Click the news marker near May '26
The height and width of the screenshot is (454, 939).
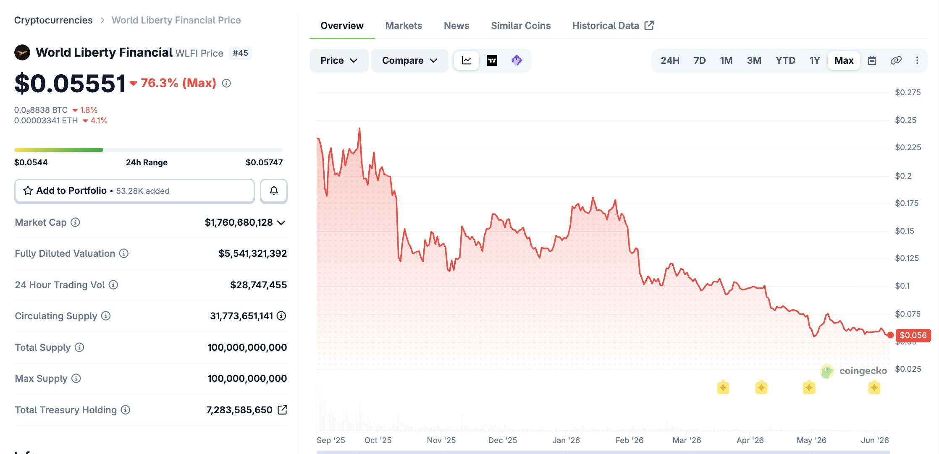pyautogui.click(x=809, y=387)
